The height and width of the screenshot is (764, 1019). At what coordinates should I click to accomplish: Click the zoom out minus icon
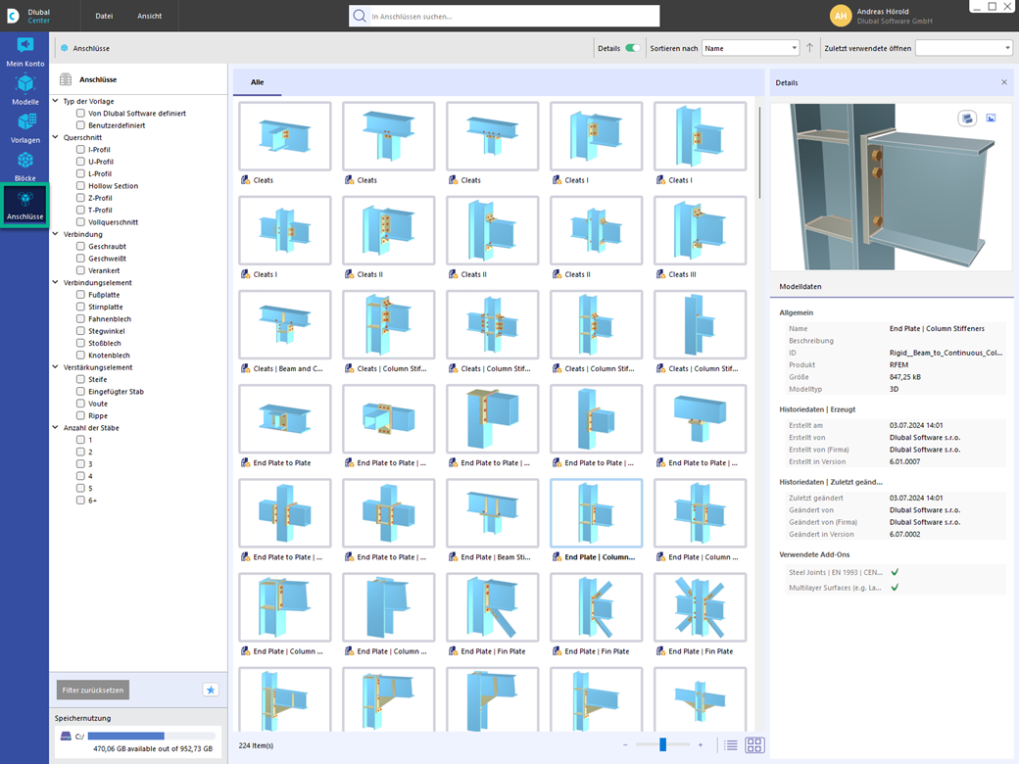click(x=625, y=745)
